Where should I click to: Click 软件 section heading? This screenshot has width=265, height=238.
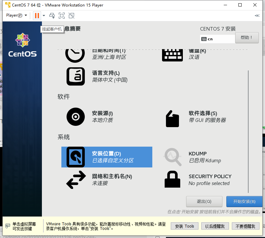64,97
